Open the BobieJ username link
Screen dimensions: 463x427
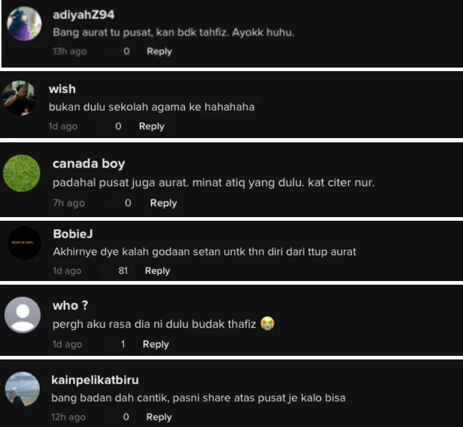73,234
